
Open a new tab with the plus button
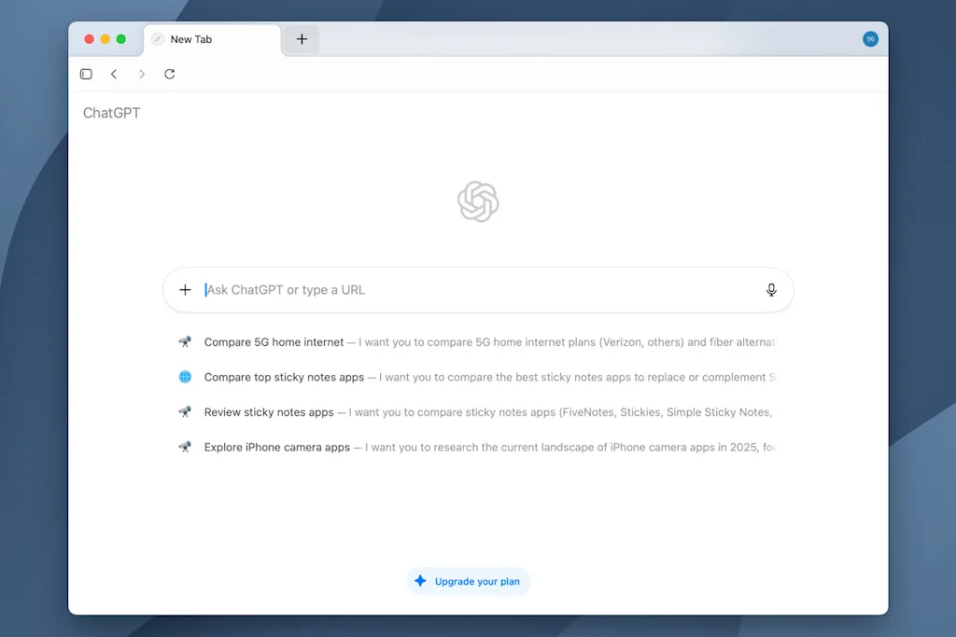[301, 39]
